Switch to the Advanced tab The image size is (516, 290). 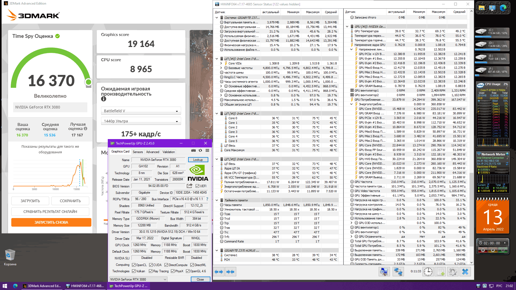[153, 152]
